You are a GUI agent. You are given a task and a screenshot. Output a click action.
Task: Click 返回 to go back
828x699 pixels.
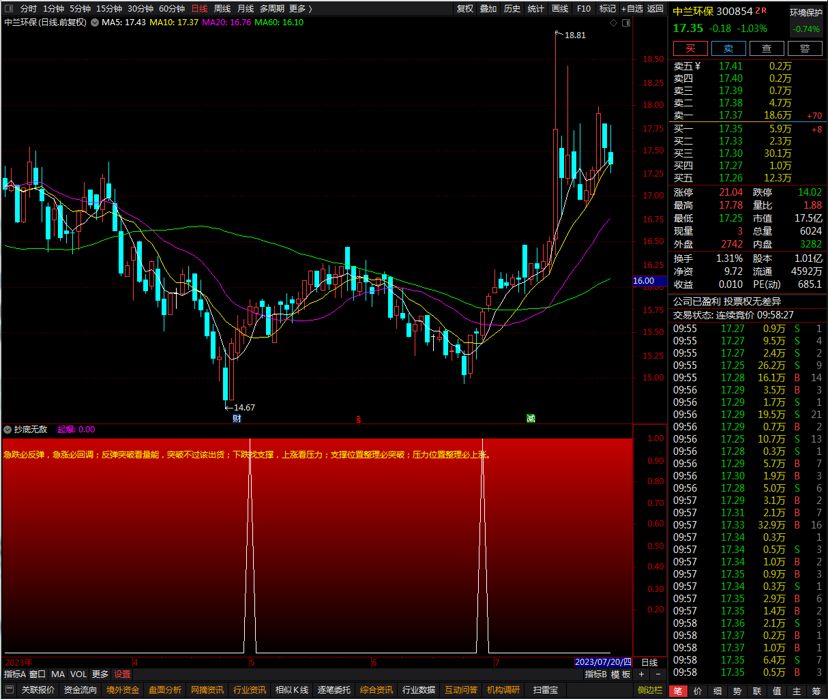[x=655, y=8]
